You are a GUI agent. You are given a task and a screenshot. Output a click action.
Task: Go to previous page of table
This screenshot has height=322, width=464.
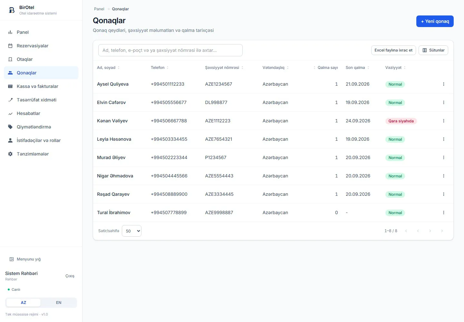pos(418,231)
